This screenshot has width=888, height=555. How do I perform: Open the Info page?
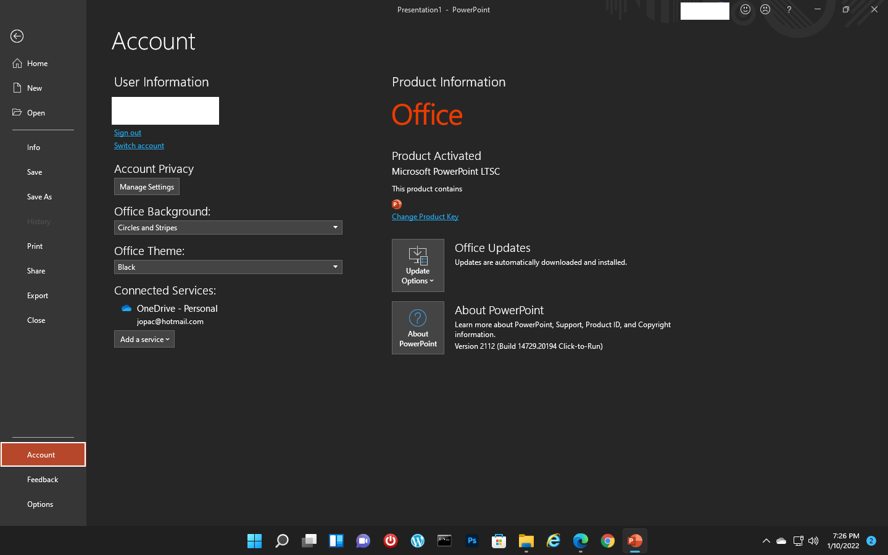(x=43, y=148)
